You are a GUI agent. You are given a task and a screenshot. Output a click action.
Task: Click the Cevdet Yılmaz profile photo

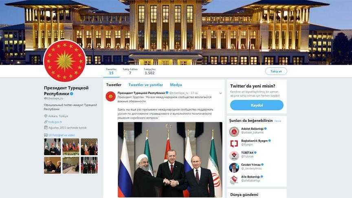tap(234, 167)
